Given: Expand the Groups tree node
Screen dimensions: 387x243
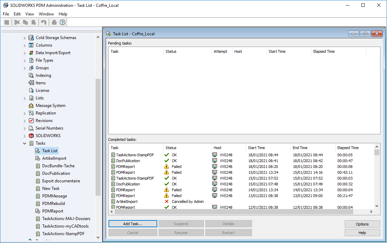Looking at the screenshot, I should (24, 68).
